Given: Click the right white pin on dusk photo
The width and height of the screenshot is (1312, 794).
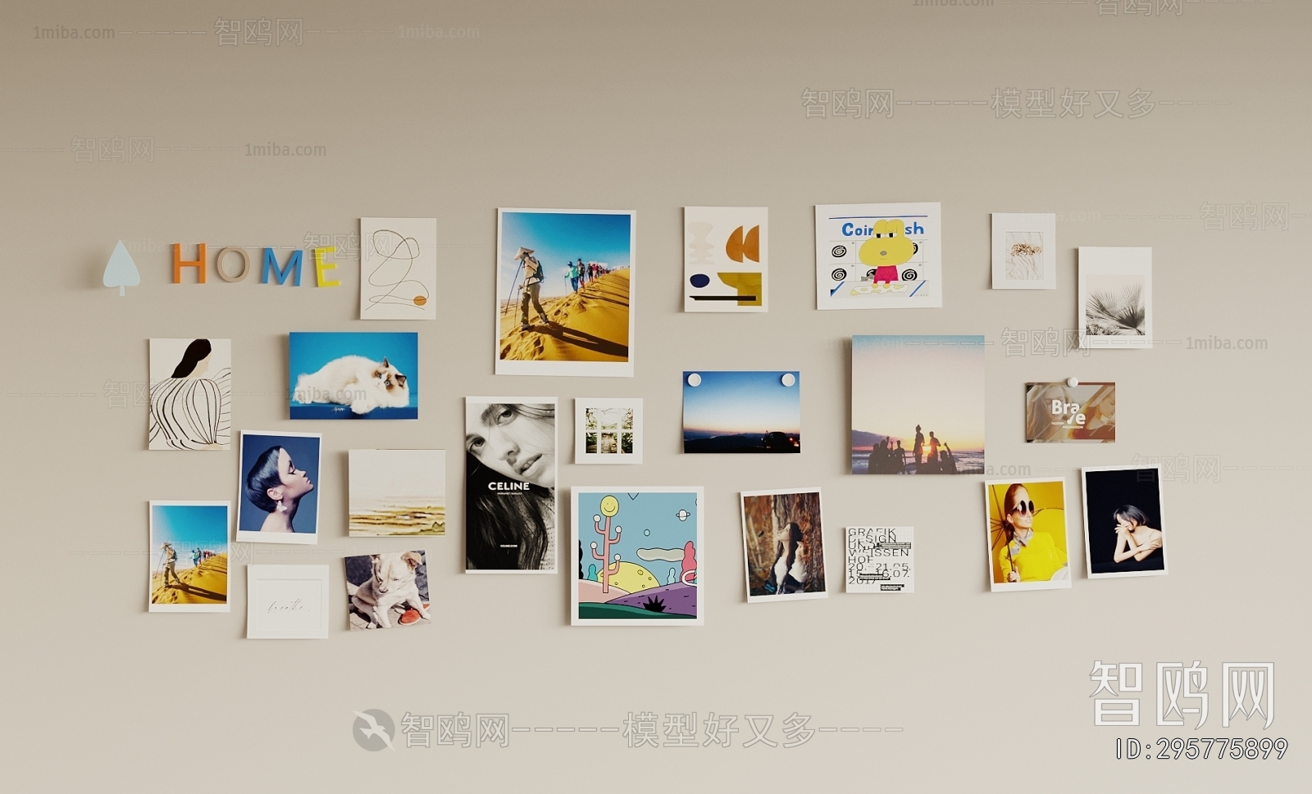Looking at the screenshot, I should pyautogui.click(x=788, y=379).
